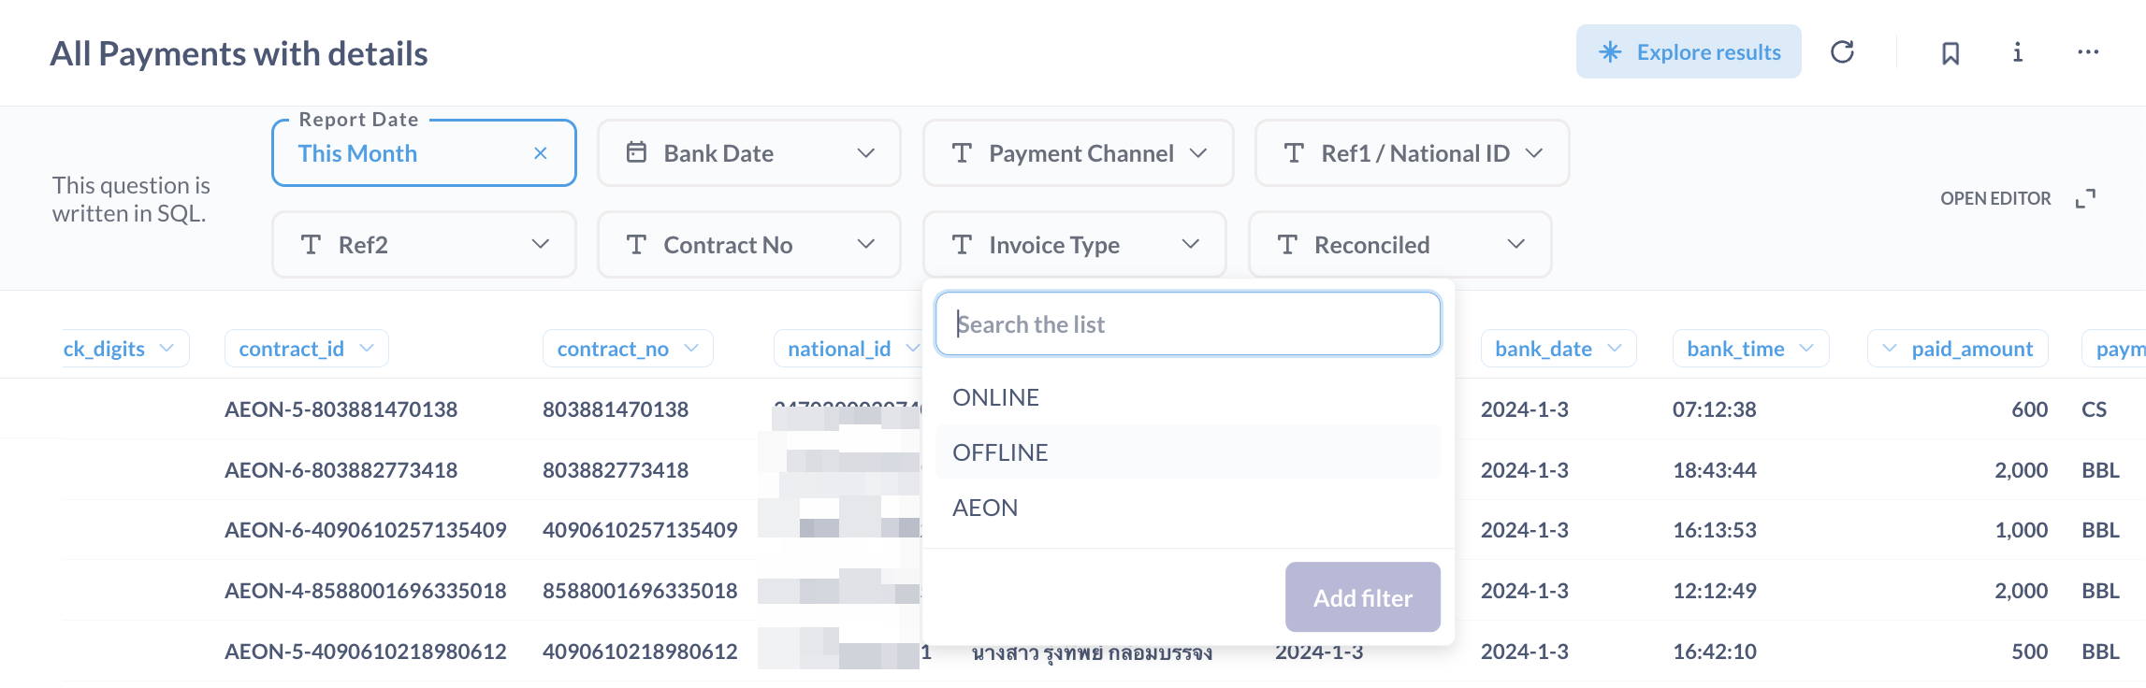Click the refresh results icon
Screen dimensions: 2146x688
(1842, 52)
